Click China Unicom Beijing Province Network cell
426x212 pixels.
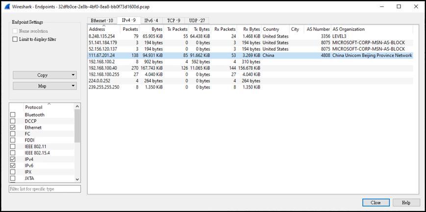coord(372,56)
